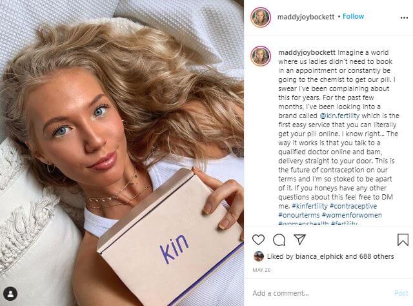413x306 pixels.
Task: Open the #onourterms hashtag
Action: [299, 215]
